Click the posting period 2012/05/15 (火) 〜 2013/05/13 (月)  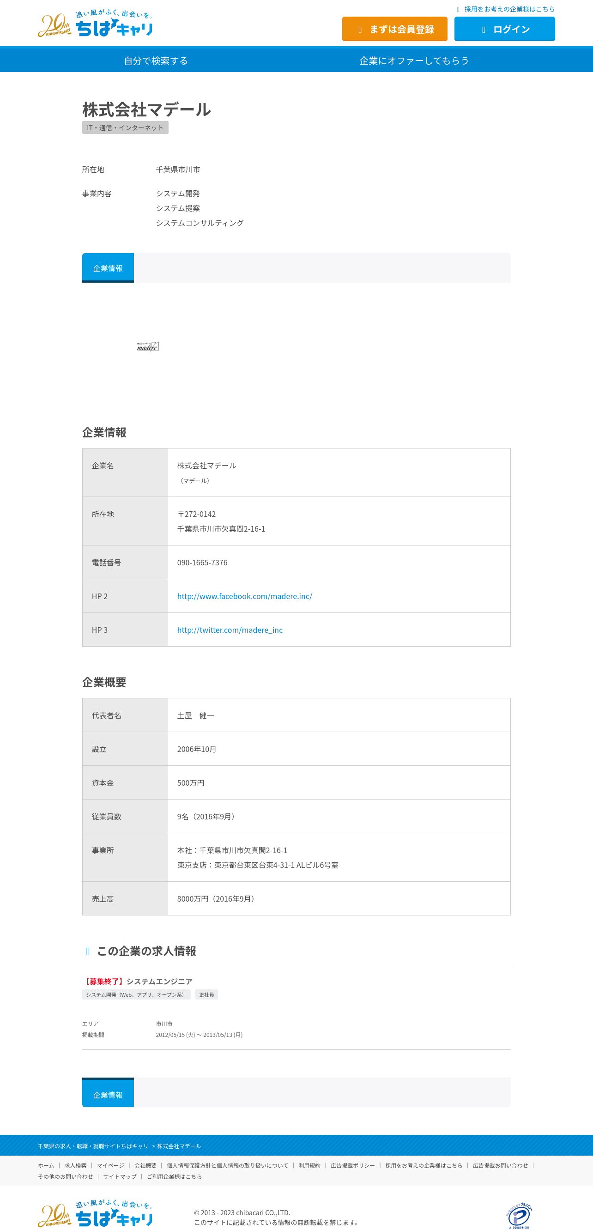199,1035
